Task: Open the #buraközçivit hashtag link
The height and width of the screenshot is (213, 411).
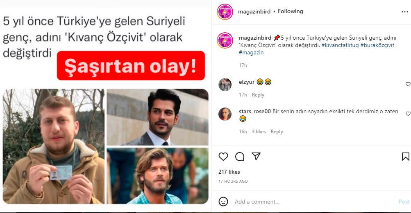Action: (377, 45)
